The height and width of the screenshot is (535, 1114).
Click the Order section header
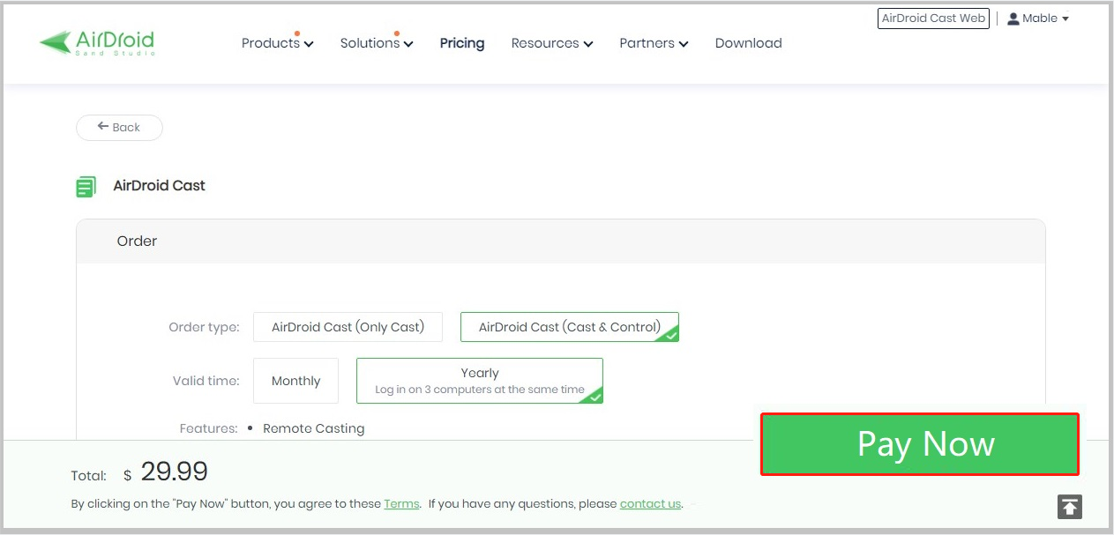tap(561, 241)
